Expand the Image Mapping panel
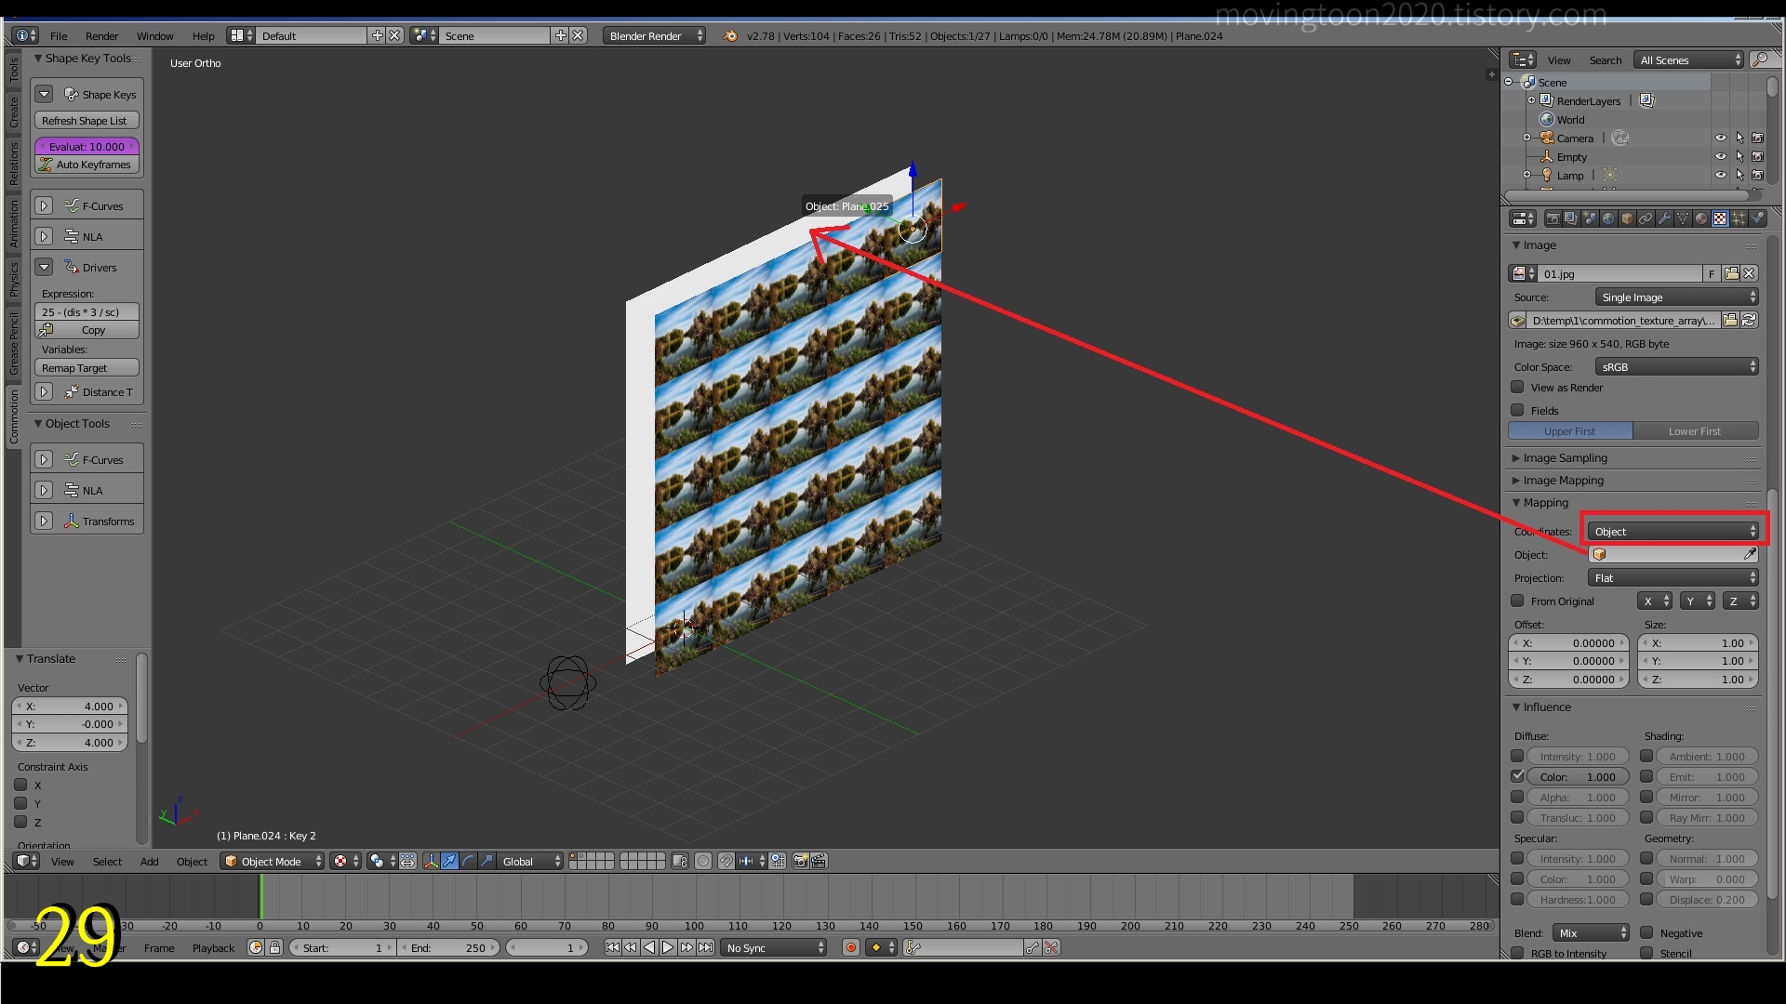Viewport: 1786px width, 1004px height. (x=1563, y=480)
